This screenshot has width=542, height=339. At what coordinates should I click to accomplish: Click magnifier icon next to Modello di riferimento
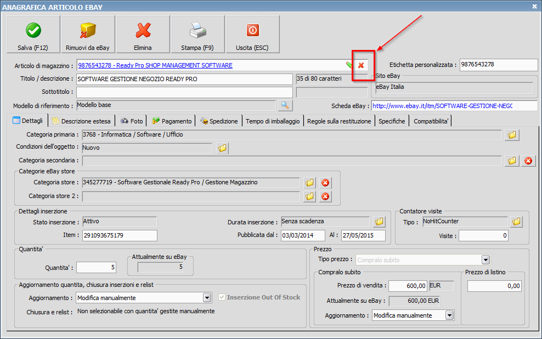[285, 105]
